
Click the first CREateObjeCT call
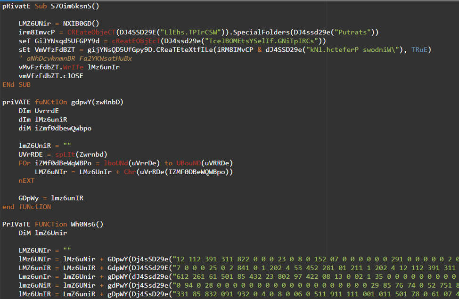click(x=91, y=32)
